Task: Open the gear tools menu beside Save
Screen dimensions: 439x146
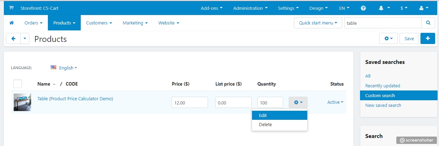Action: [388, 38]
